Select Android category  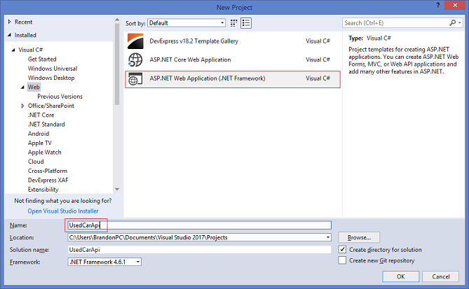[39, 134]
